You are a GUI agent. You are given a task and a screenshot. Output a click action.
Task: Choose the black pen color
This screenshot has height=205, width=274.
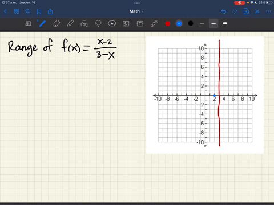coord(191,23)
